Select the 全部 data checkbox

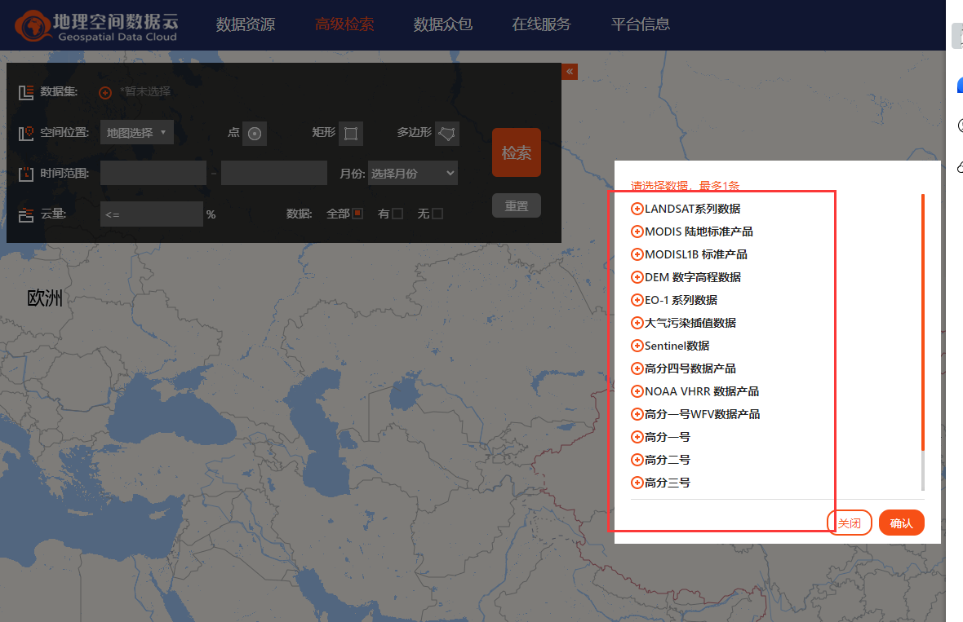pyautogui.click(x=357, y=214)
